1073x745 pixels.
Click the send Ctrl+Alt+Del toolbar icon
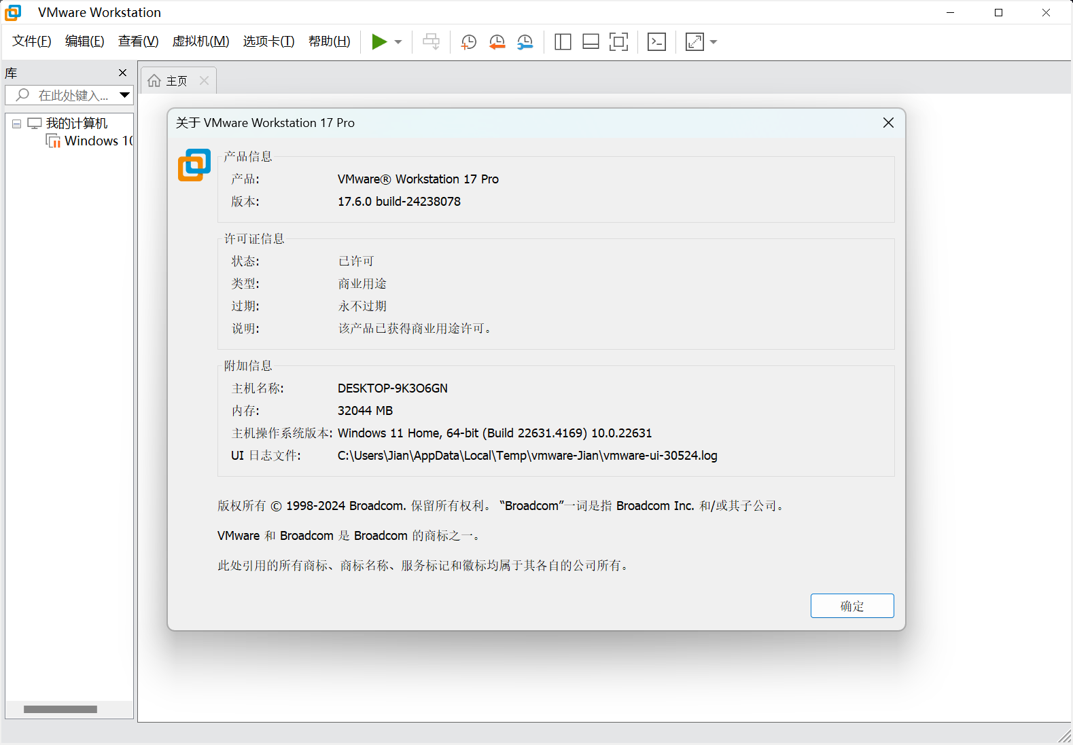click(431, 42)
